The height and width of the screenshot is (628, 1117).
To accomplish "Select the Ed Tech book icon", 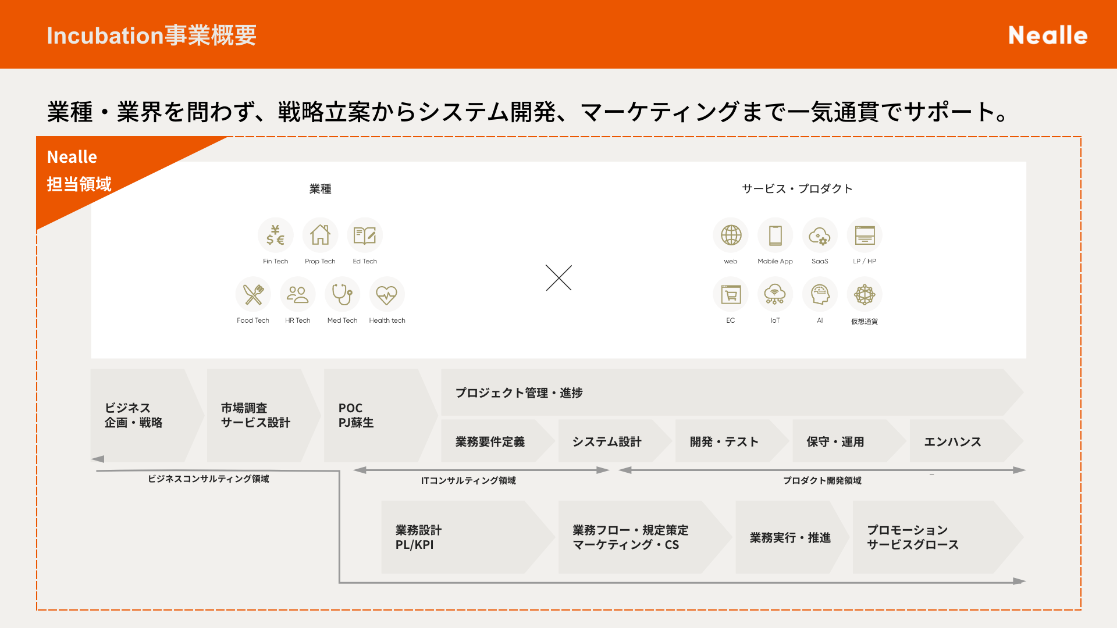I will point(365,235).
